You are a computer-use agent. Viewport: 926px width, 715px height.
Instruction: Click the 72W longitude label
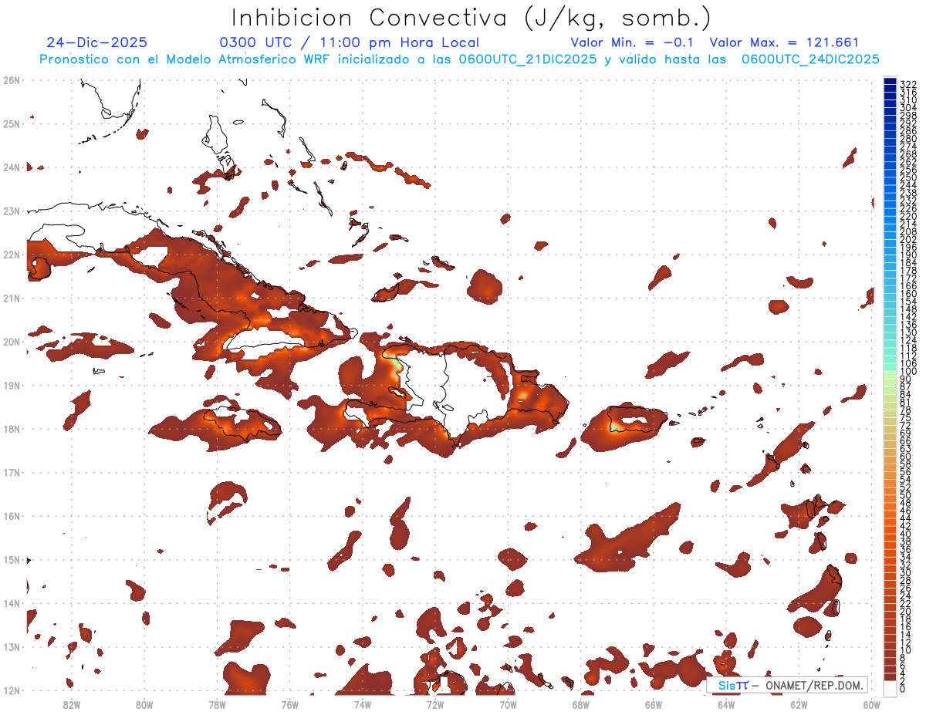tap(434, 703)
